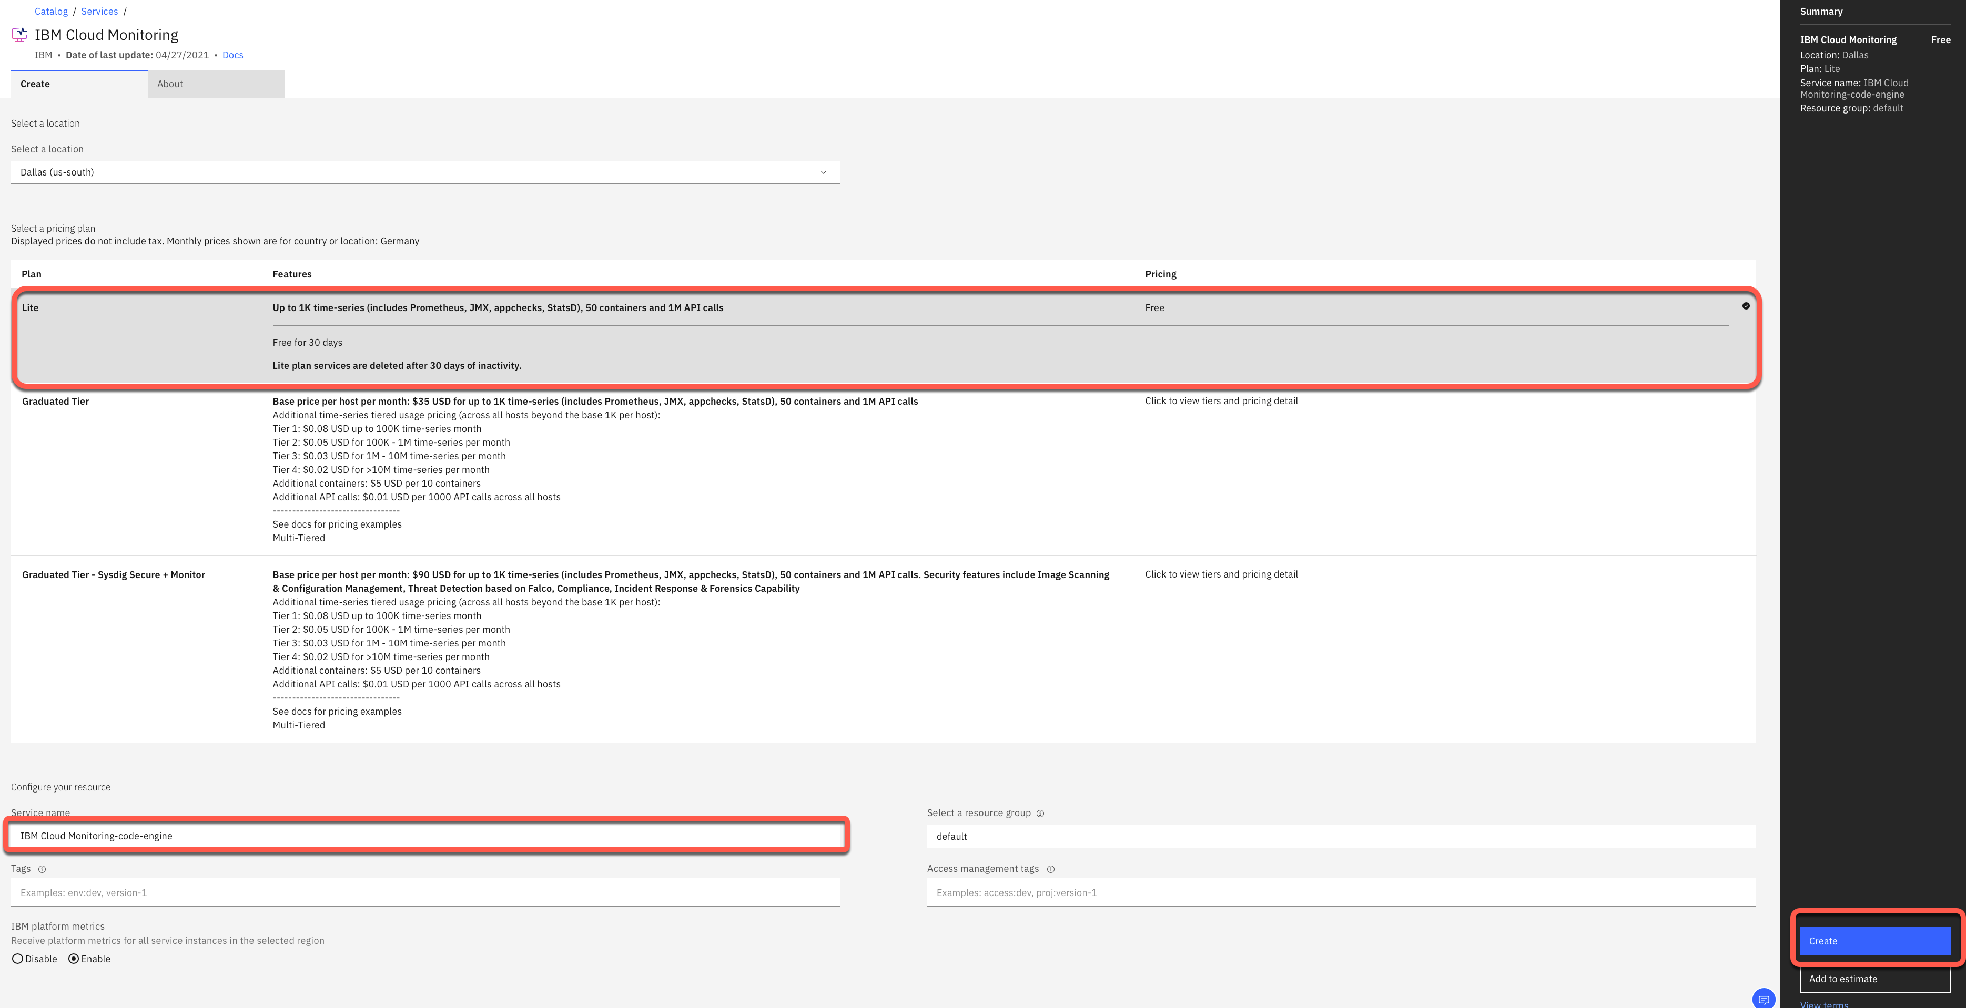The image size is (1966, 1008).
Task: Select the Disable platform metrics radio
Action: 17,959
